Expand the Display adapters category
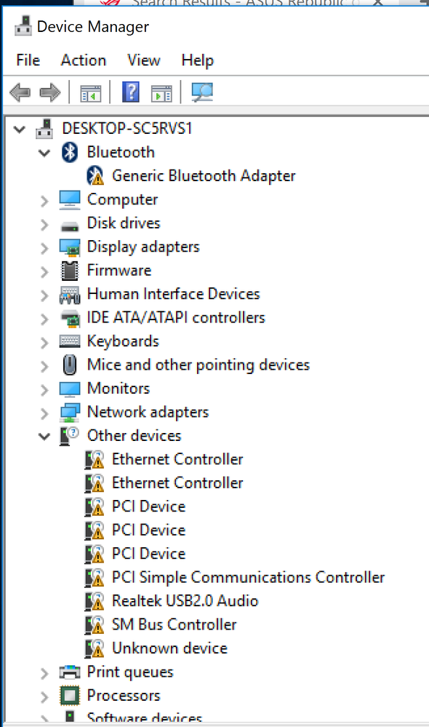429x727 pixels. (x=44, y=247)
